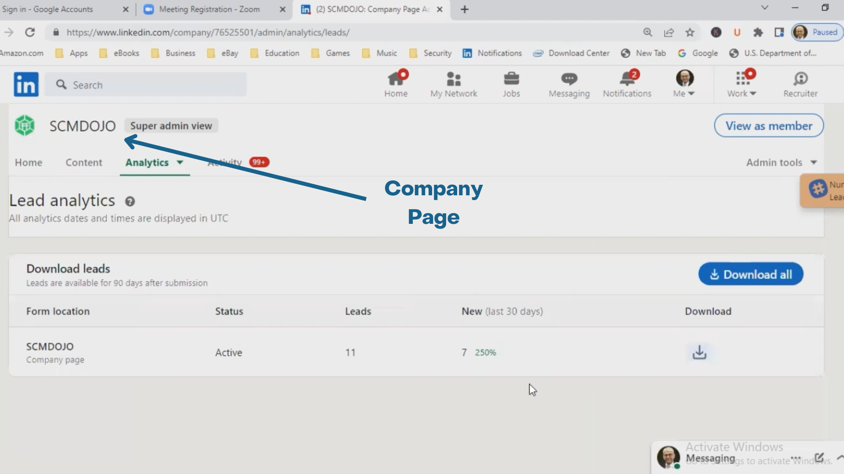Select the page Home tab
844x474 pixels.
pyautogui.click(x=29, y=162)
